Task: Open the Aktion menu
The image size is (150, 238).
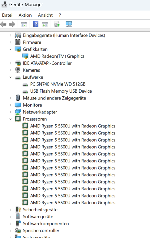Action: coord(25,15)
